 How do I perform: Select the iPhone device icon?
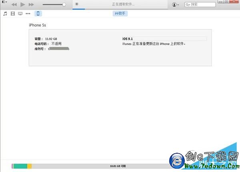[38, 14]
